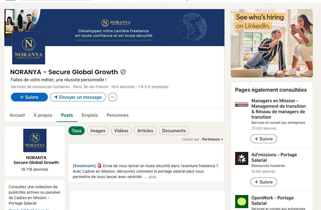
Task: Open the Emplois tab
Action: 90,115
